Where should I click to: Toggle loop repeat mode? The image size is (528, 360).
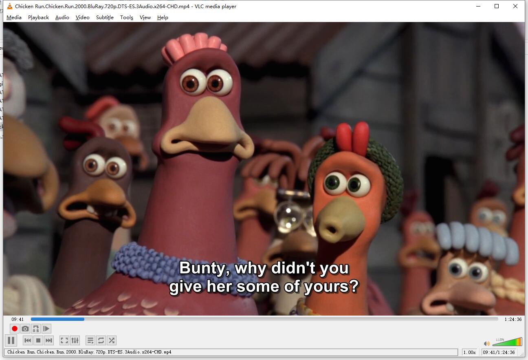click(101, 340)
